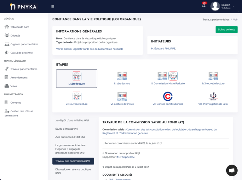The image size is (242, 180).
Task: Open Gestion des rôles et permissions
Action: 19,113
